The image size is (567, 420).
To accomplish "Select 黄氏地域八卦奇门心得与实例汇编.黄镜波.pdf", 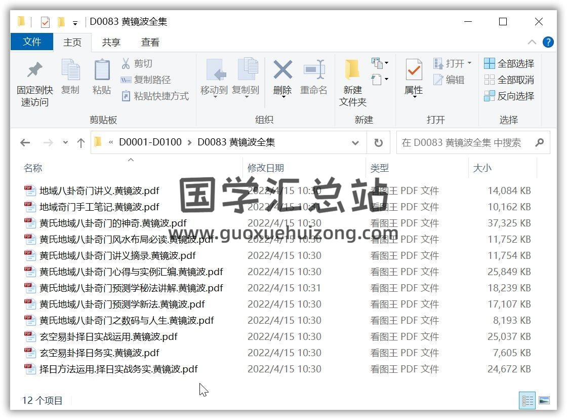I will pos(131,272).
